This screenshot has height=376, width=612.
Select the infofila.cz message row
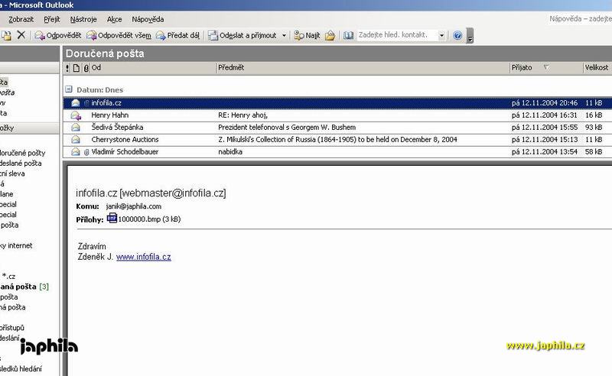pos(337,103)
